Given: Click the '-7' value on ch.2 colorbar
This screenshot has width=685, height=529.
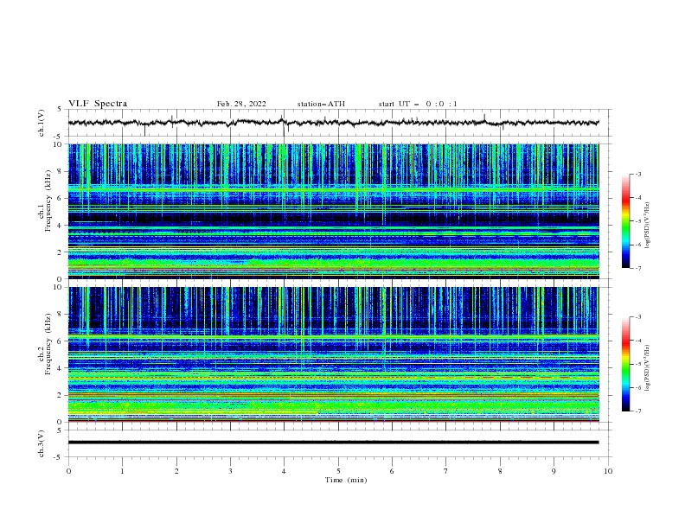Looking at the screenshot, I should 637,411.
